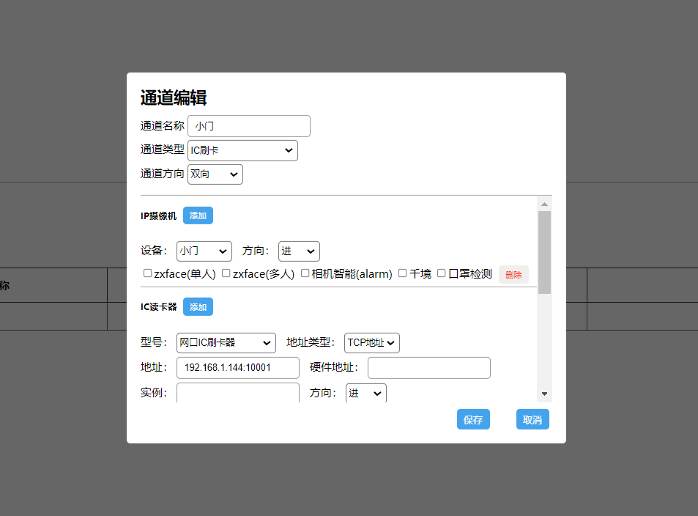Save the channel with 保存 button
The width and height of the screenshot is (698, 516).
pyautogui.click(x=473, y=420)
